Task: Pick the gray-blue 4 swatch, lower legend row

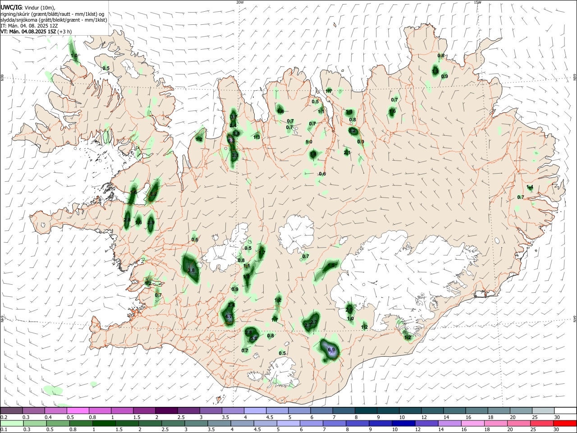Action: click(x=242, y=423)
